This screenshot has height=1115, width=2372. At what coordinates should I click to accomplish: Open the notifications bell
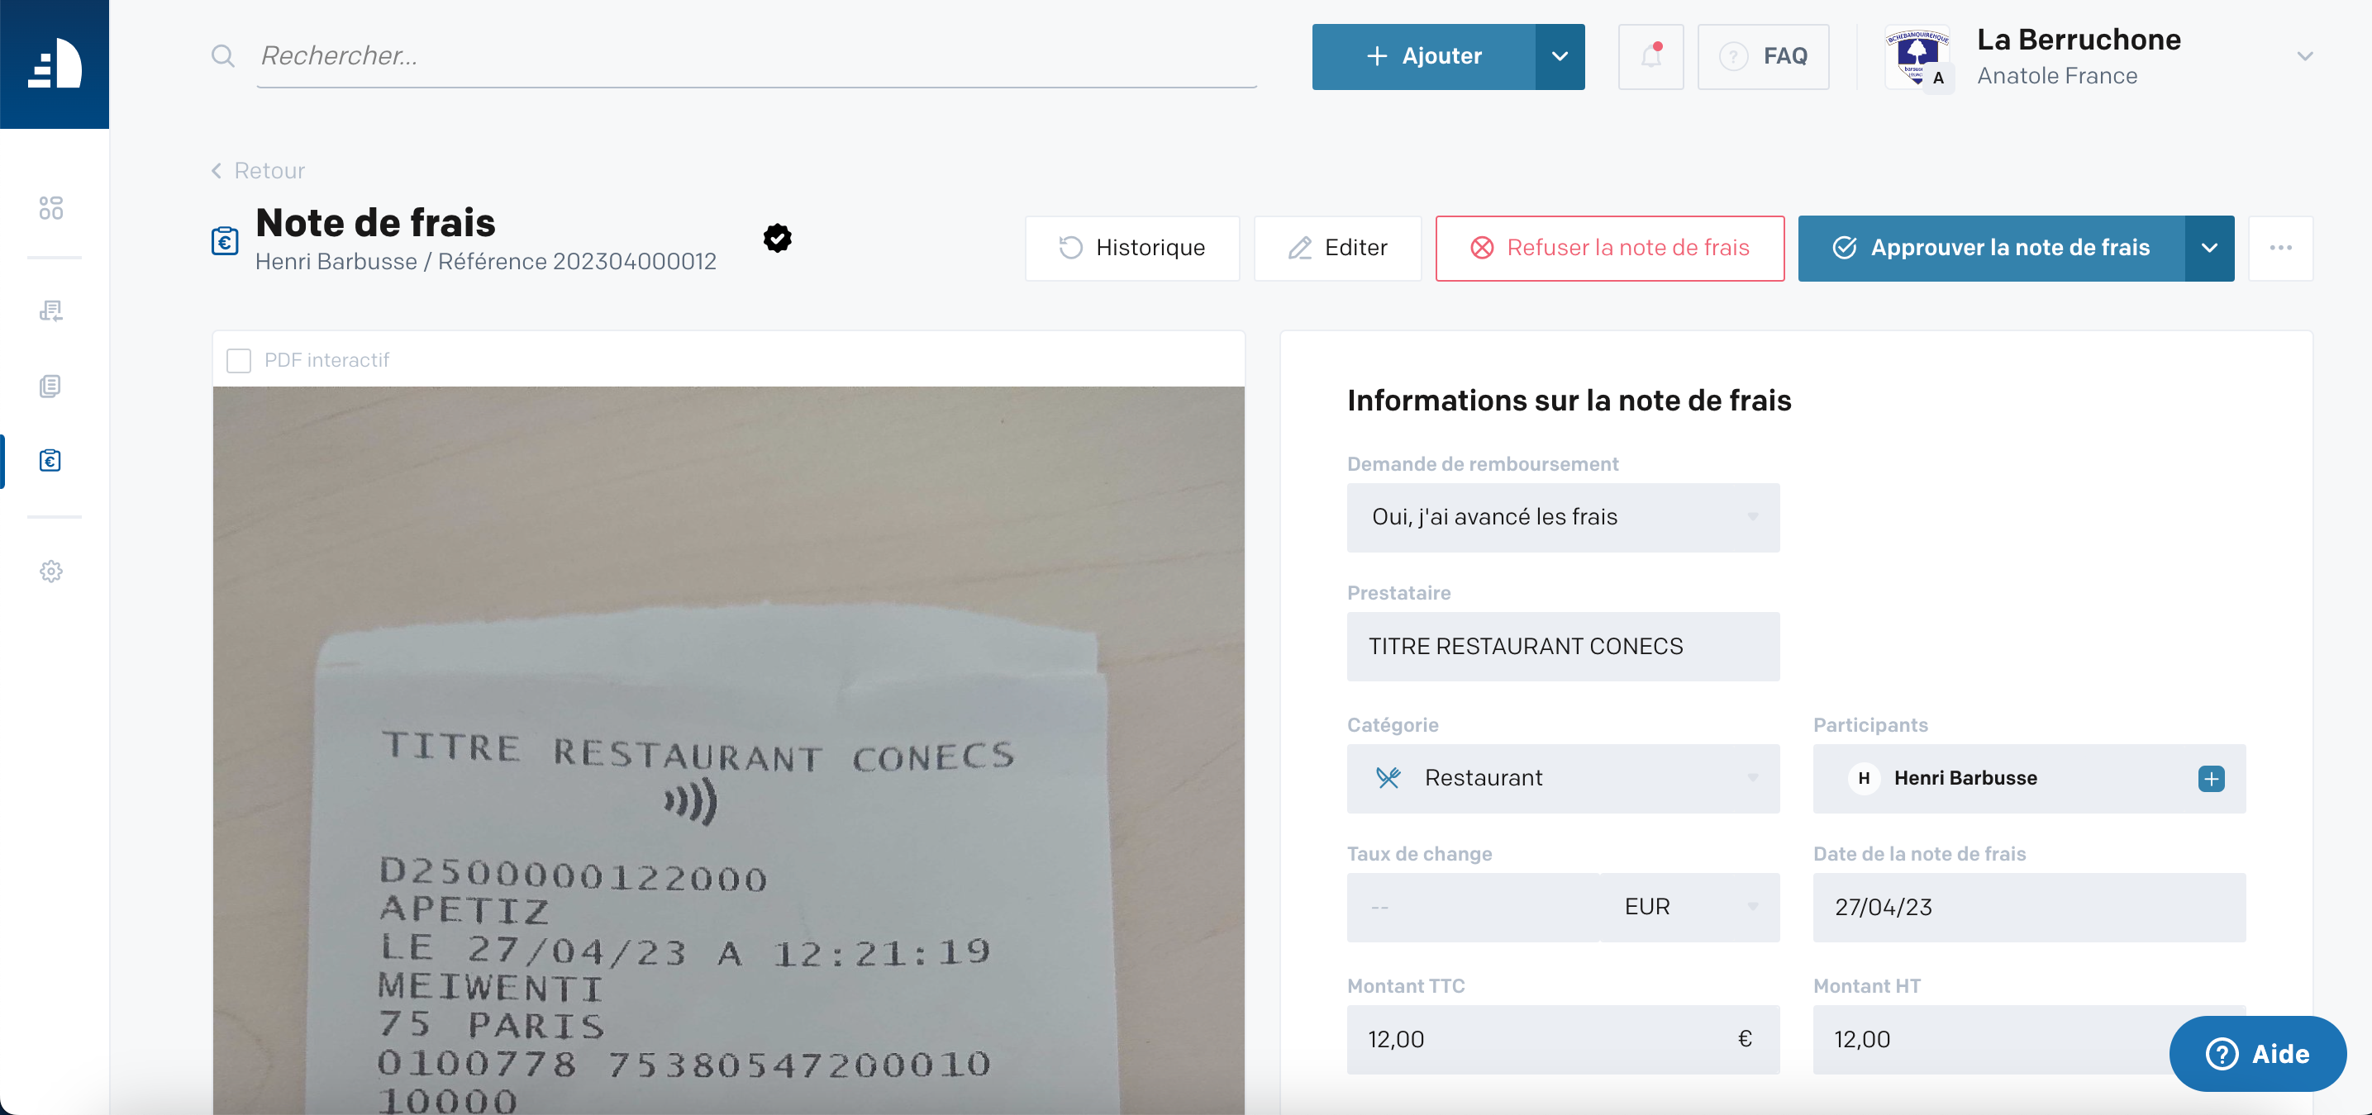(x=1650, y=57)
